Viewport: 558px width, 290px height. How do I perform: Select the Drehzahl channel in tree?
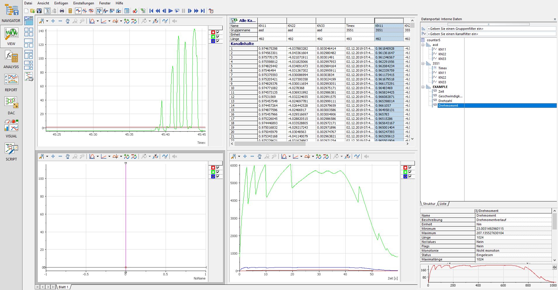pos(445,101)
